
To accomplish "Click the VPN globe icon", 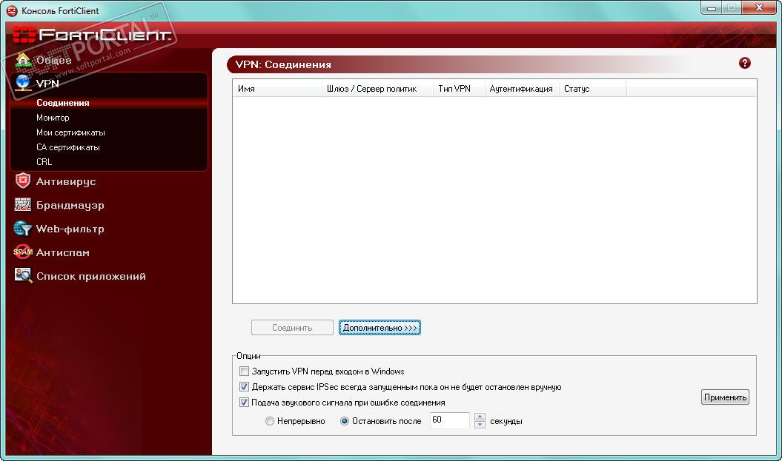I will (x=23, y=83).
